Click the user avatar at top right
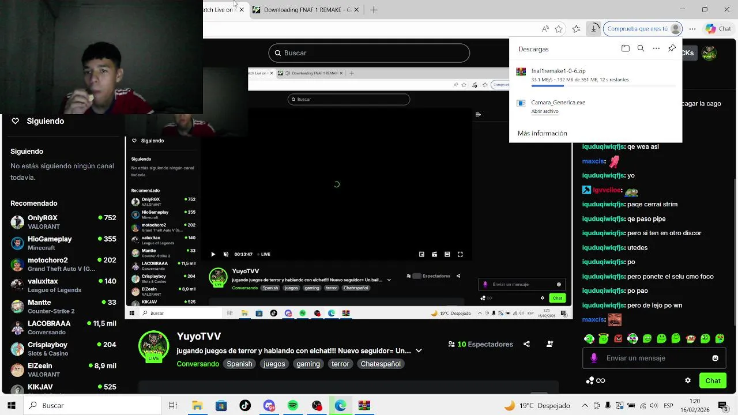The height and width of the screenshot is (415, 738). [x=709, y=53]
